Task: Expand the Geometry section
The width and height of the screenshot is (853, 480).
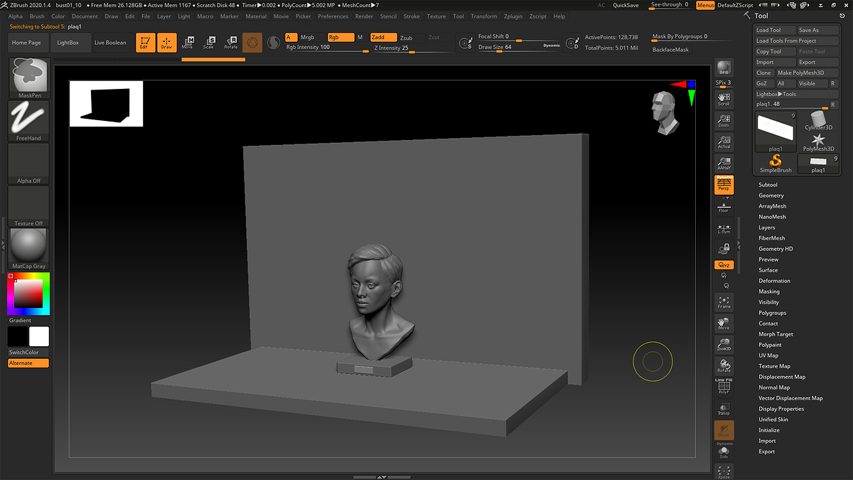Action: (x=771, y=196)
